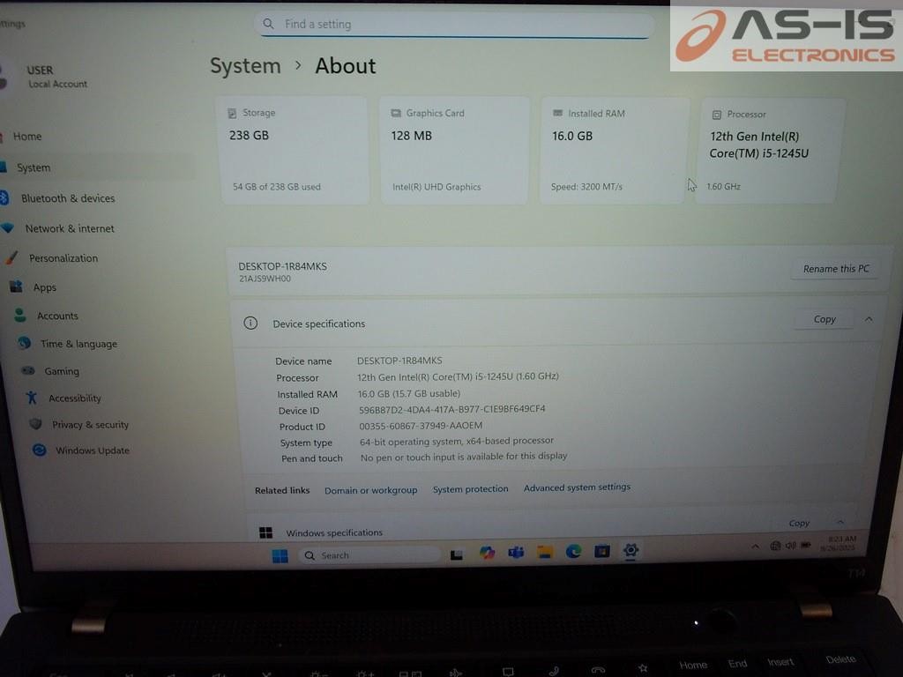Copy the Windows specifications

pyautogui.click(x=799, y=523)
